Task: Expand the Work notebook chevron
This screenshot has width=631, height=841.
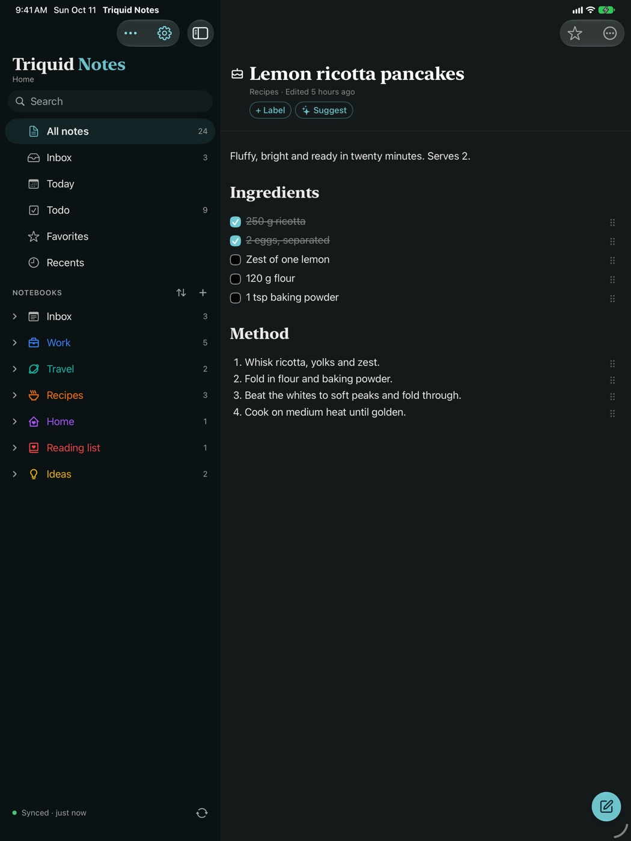Action: click(15, 342)
